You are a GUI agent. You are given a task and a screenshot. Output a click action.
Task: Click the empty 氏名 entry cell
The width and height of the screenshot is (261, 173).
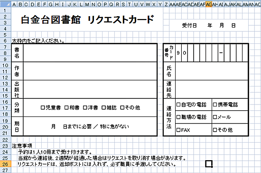[212, 71]
